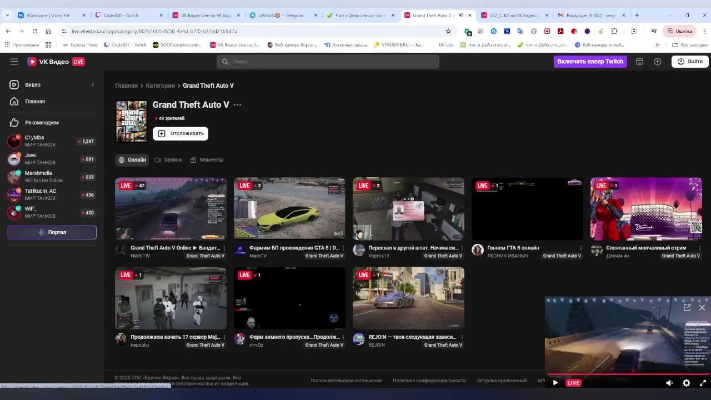
Task: Seek on the mini player red progress bar
Action: coord(628,374)
